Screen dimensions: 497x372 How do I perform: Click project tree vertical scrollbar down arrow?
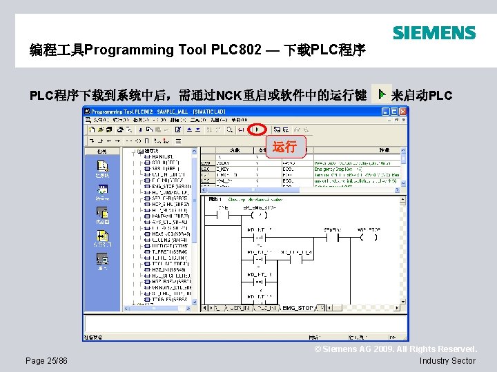[194, 302]
